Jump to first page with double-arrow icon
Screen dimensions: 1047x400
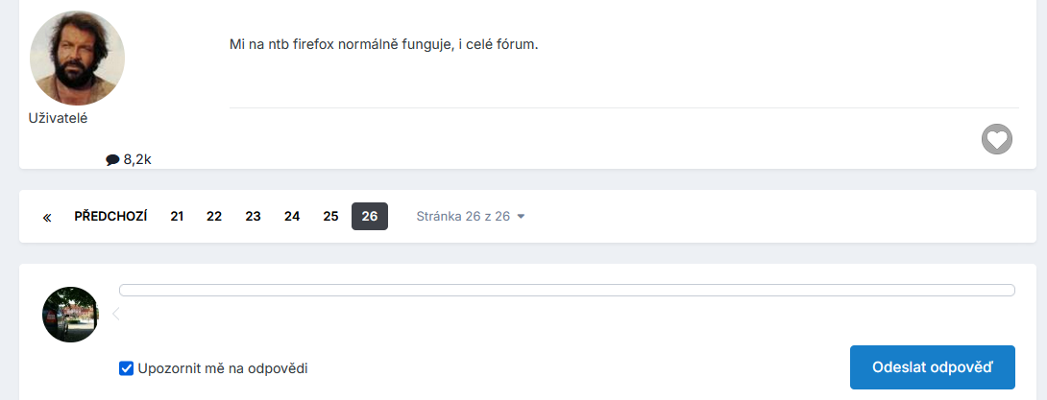point(47,217)
